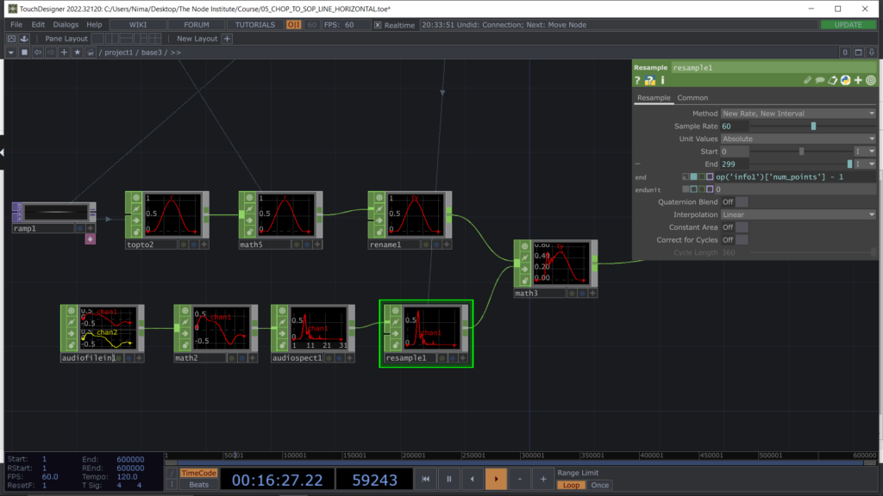Collapse the expanded End parameter
The width and height of the screenshot is (883, 496).
click(x=637, y=164)
